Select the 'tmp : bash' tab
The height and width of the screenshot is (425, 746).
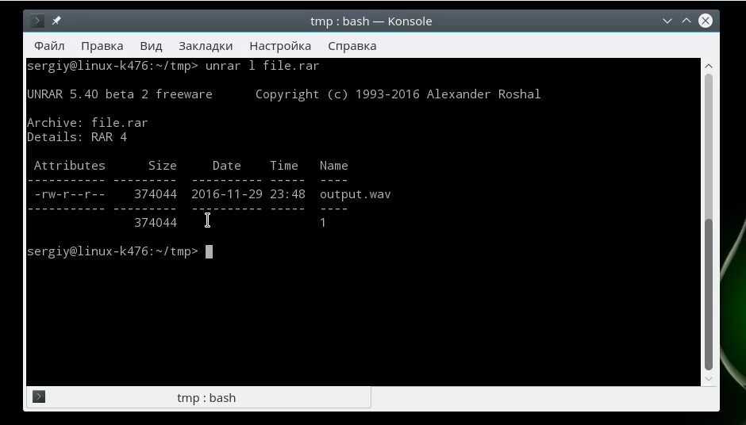199,397
